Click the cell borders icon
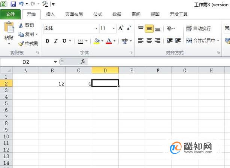This screenshot has width=230, height=168. click(81, 41)
